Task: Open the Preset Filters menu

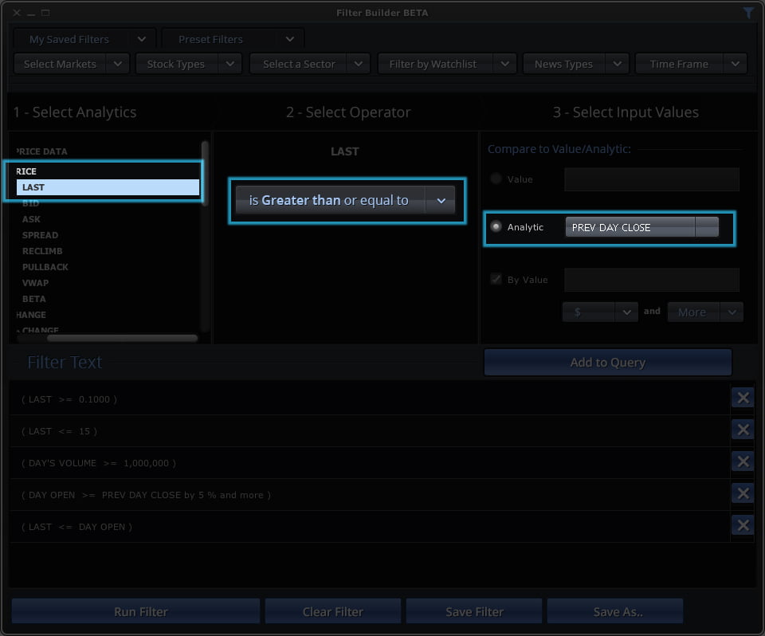Action: click(x=232, y=39)
